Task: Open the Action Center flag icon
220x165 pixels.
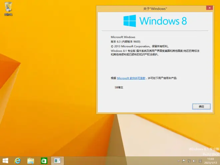Action: (x=184, y=161)
